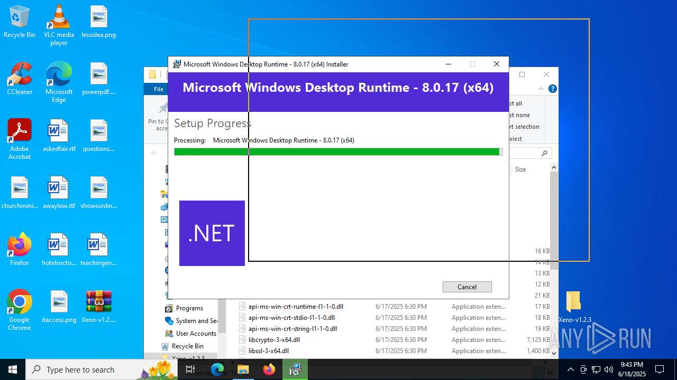Open the Recycle Bin desktop icon

click(20, 22)
